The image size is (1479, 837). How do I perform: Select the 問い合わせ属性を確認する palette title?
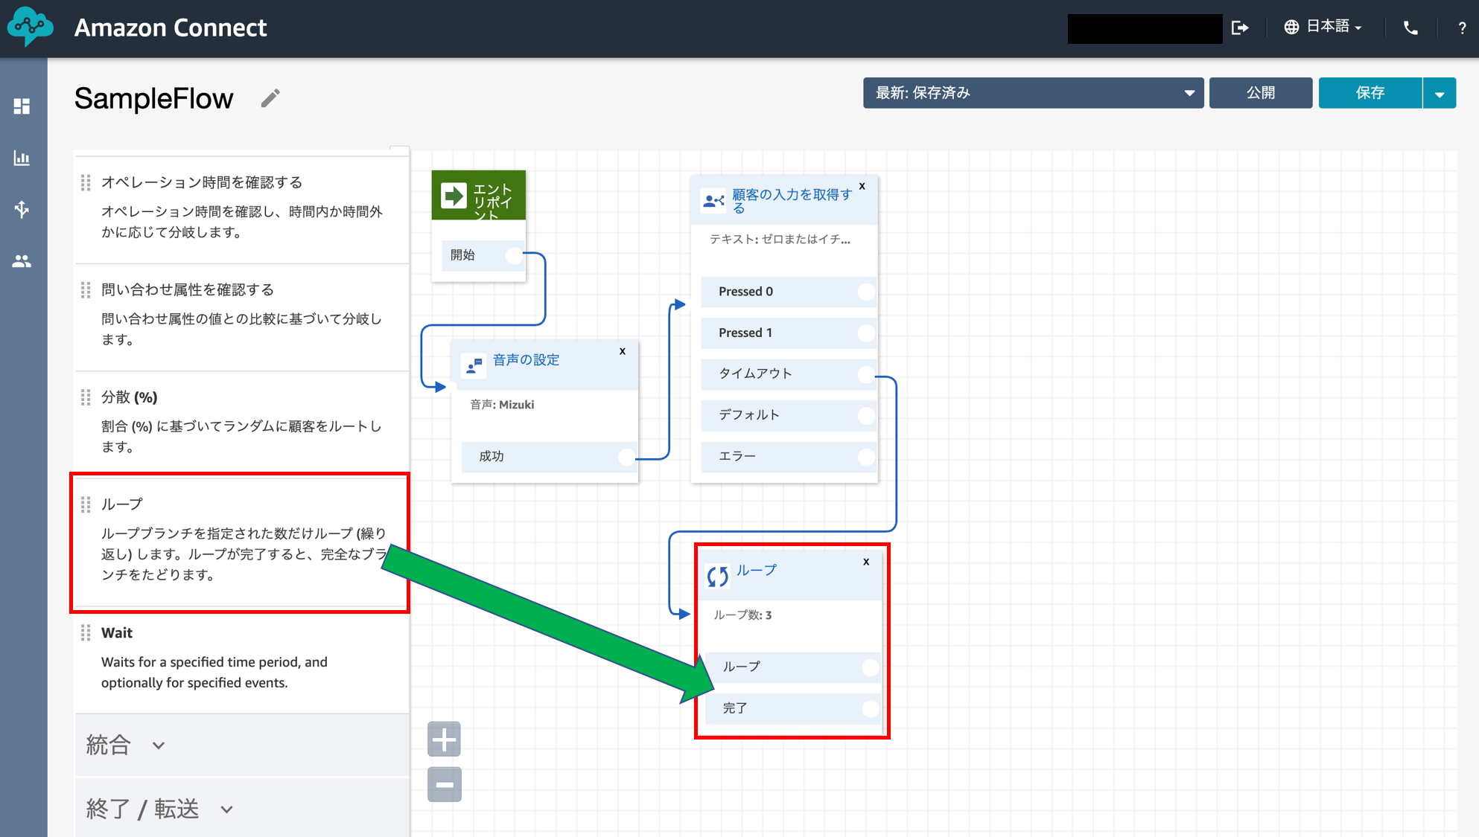pyautogui.click(x=188, y=289)
